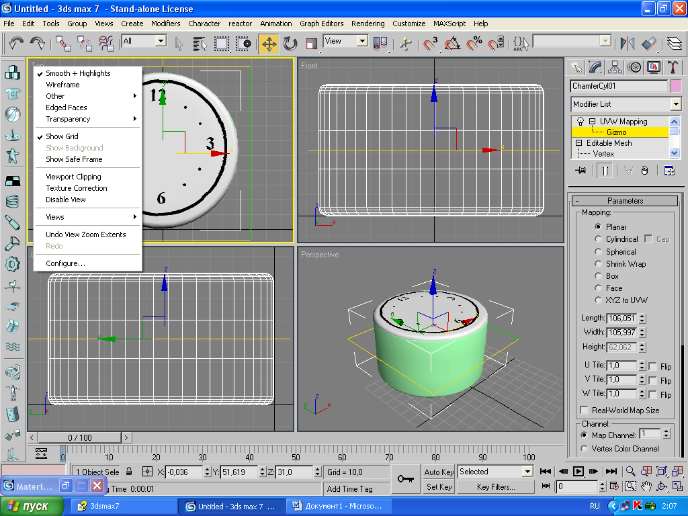Check the V Tile Flip checkbox
688x516 pixels.
[652, 380]
